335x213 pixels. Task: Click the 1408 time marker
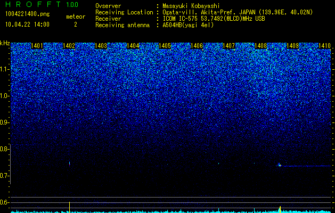[x=260, y=46]
